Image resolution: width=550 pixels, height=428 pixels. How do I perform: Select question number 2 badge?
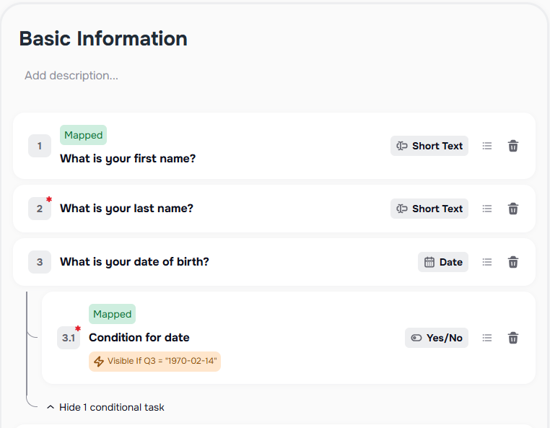40,209
